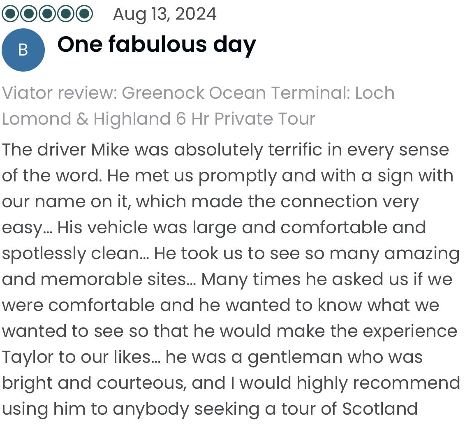Click the words 'spotlessly clean' in the review
The height and width of the screenshot is (427, 465).
(71, 254)
